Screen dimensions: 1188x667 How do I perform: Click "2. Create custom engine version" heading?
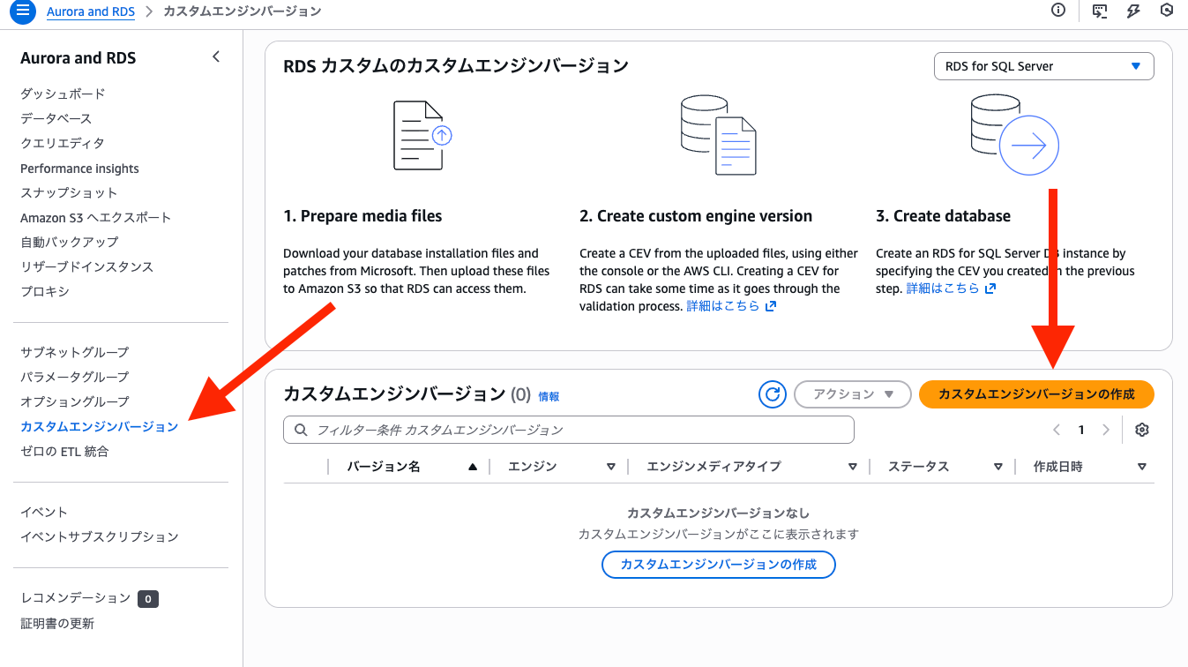tap(696, 216)
